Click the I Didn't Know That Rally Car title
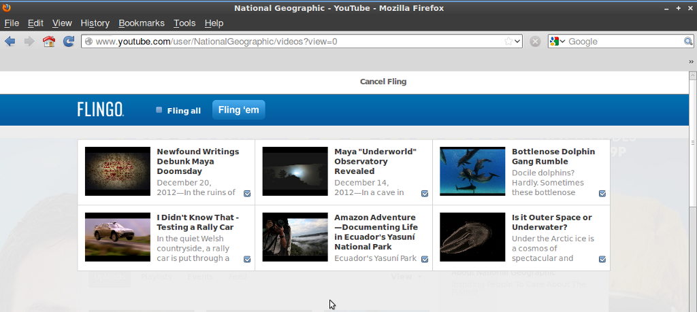 click(x=198, y=222)
